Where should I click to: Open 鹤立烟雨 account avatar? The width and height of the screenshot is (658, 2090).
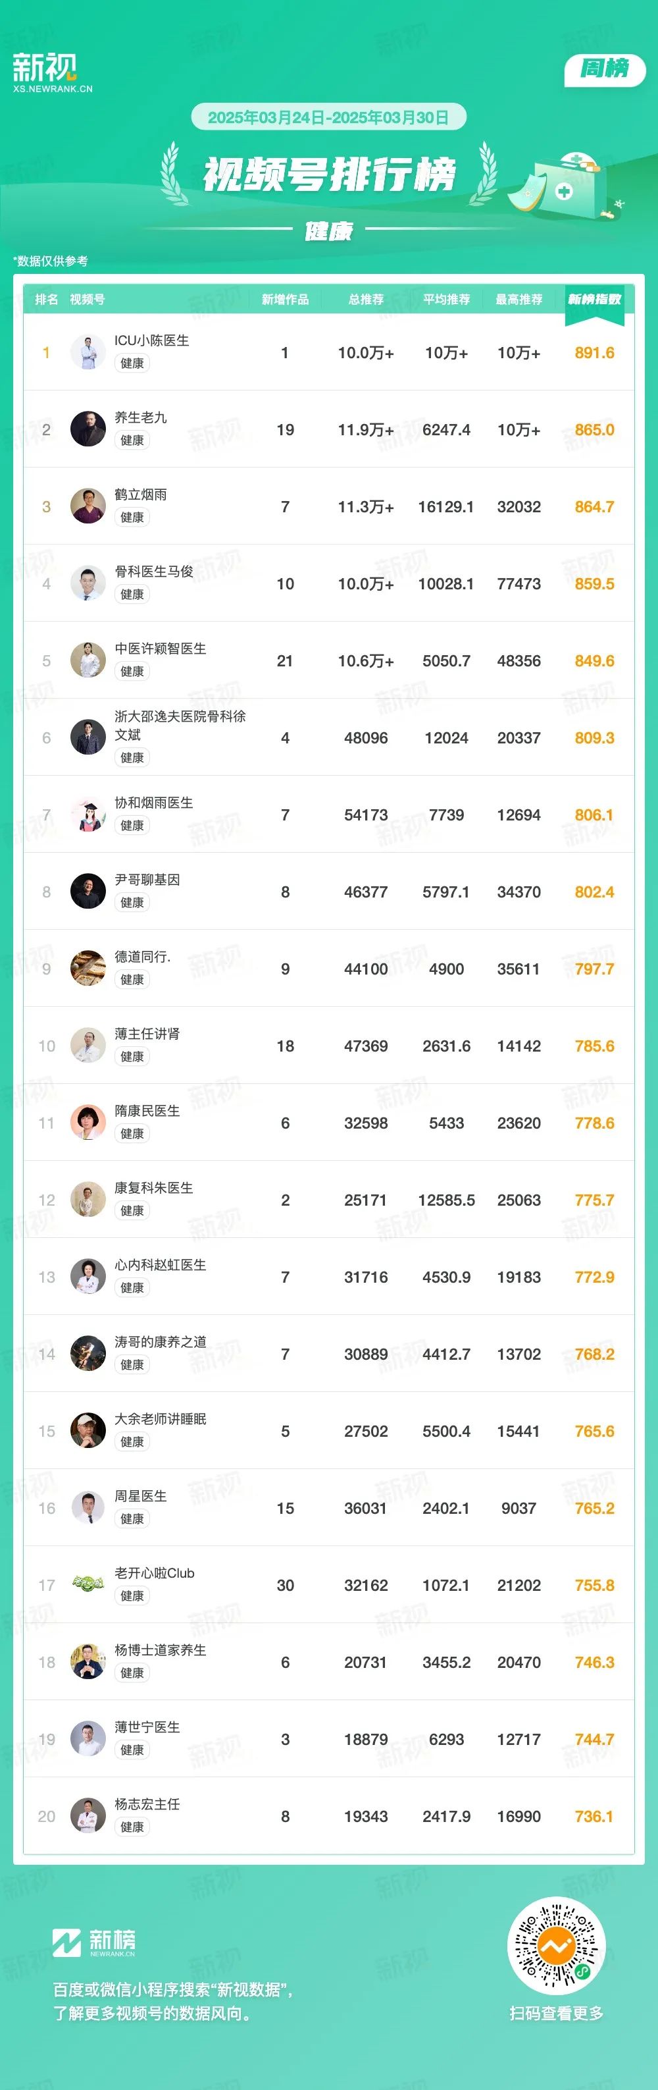click(x=88, y=506)
